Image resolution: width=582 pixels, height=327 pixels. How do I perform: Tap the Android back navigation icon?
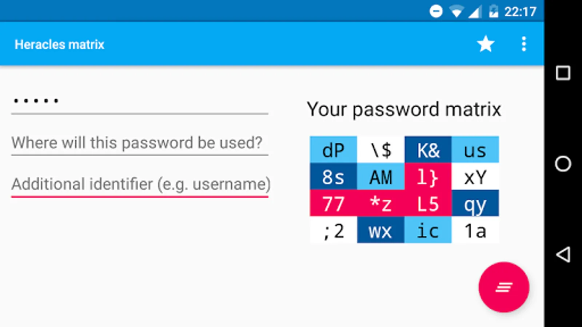[x=563, y=254]
